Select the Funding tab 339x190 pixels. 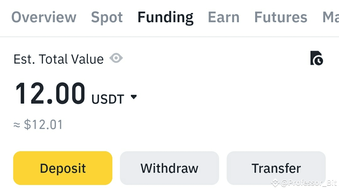tap(165, 17)
